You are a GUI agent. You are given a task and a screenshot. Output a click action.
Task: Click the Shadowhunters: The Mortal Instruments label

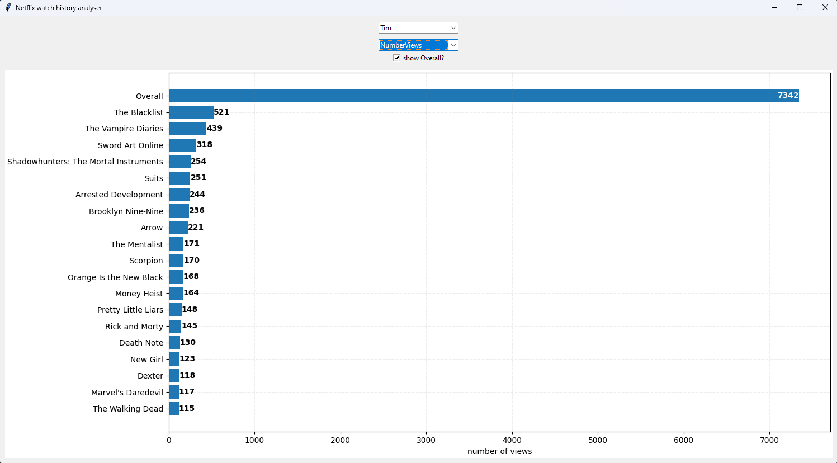85,162
